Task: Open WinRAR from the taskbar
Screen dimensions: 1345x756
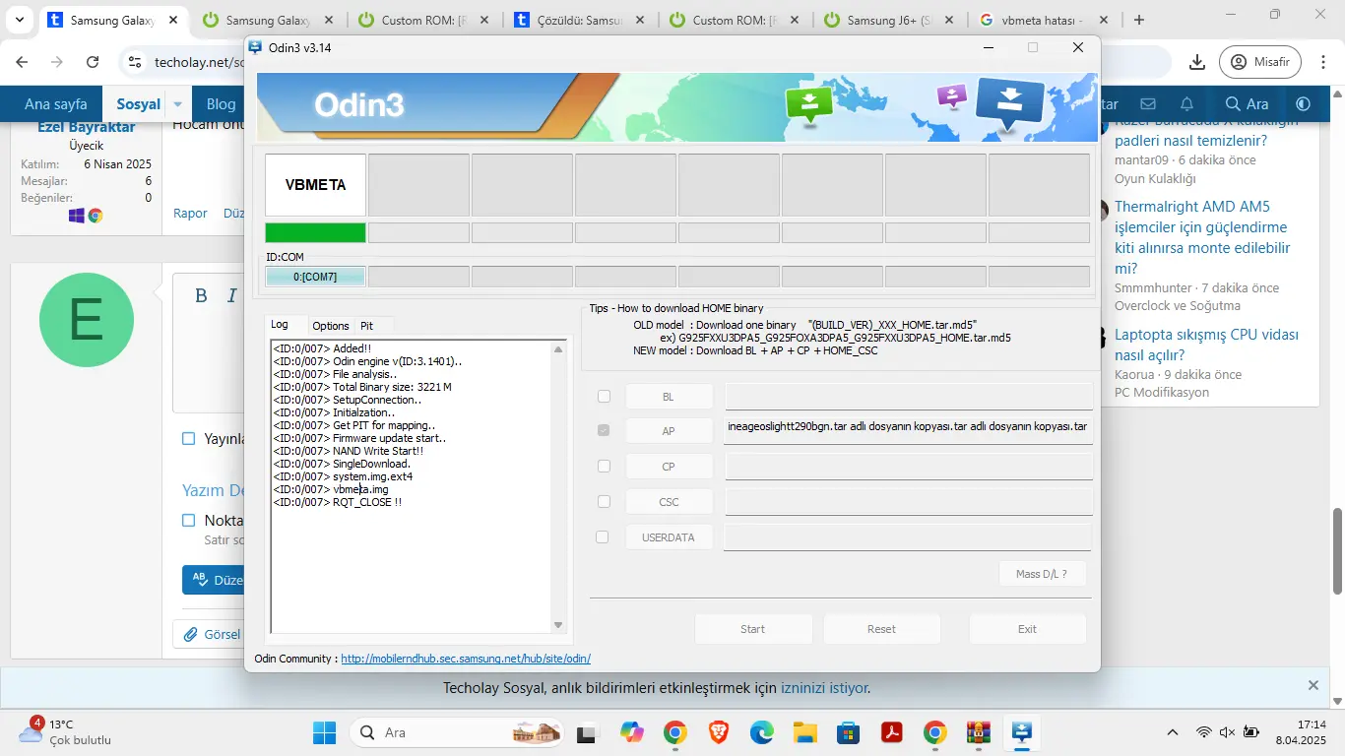Action: (x=979, y=732)
